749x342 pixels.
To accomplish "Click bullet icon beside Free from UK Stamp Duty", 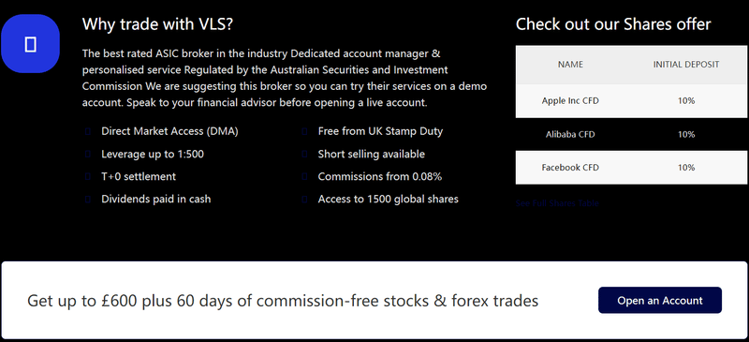I will 304,131.
